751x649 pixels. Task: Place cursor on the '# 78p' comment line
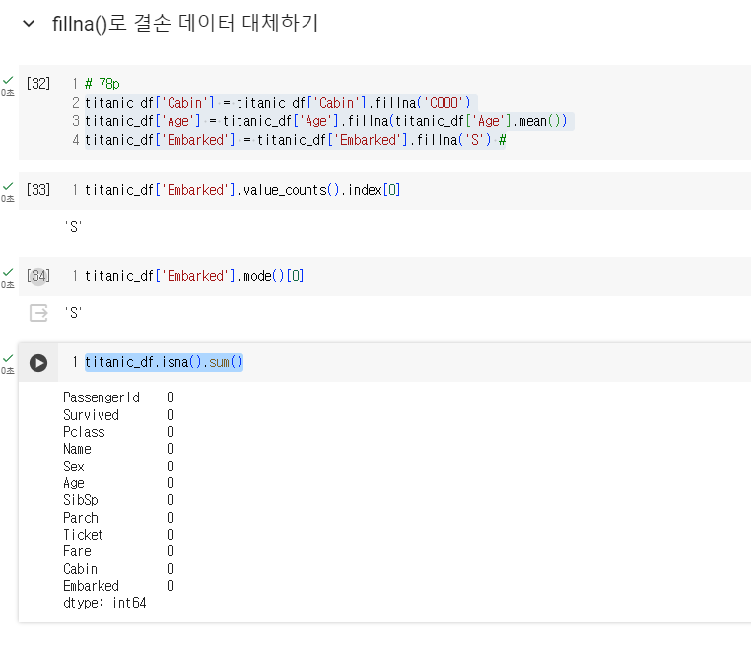click(102, 84)
